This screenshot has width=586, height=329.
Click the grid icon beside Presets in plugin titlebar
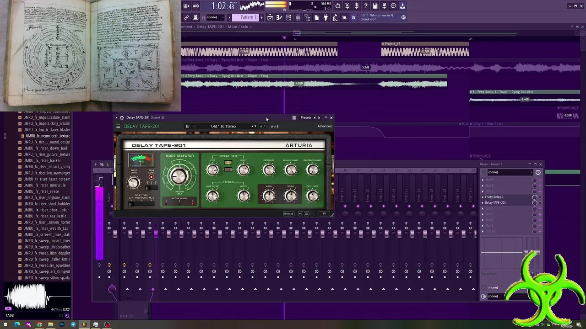[294, 117]
